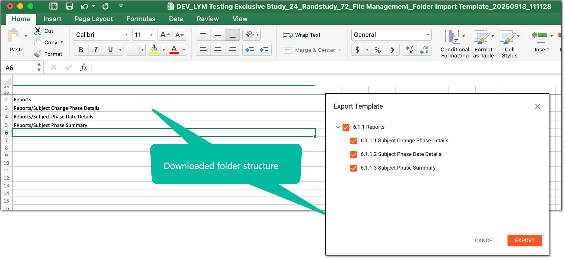Open the undo history dropdown arrow
Image resolution: width=564 pixels, height=258 pixels.
click(94, 6)
